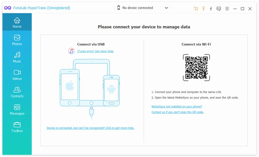Click Please connect your device heading
The image size is (259, 157).
144,27
